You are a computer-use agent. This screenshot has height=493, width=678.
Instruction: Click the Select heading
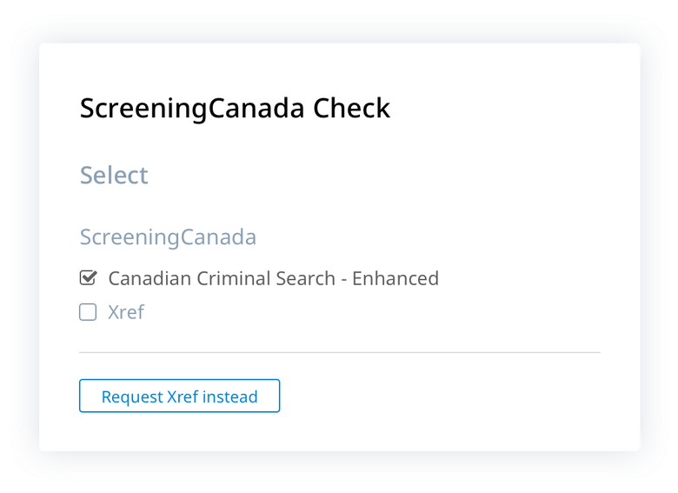(x=114, y=175)
